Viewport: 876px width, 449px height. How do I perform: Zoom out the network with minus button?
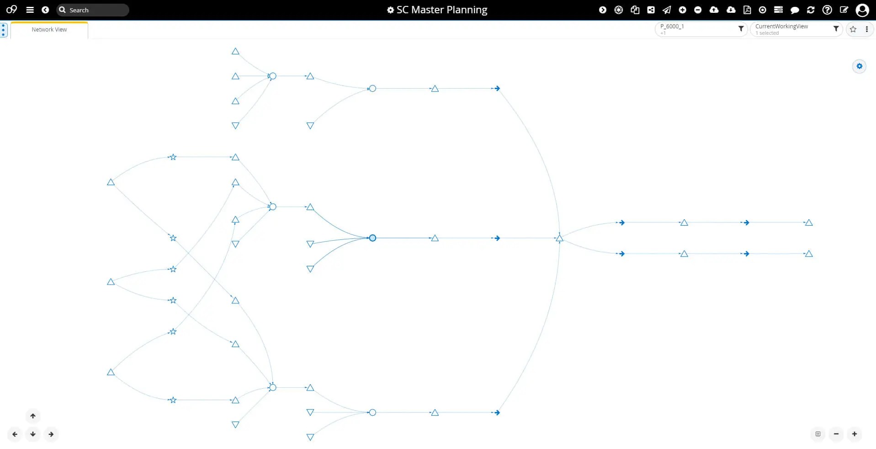point(836,434)
